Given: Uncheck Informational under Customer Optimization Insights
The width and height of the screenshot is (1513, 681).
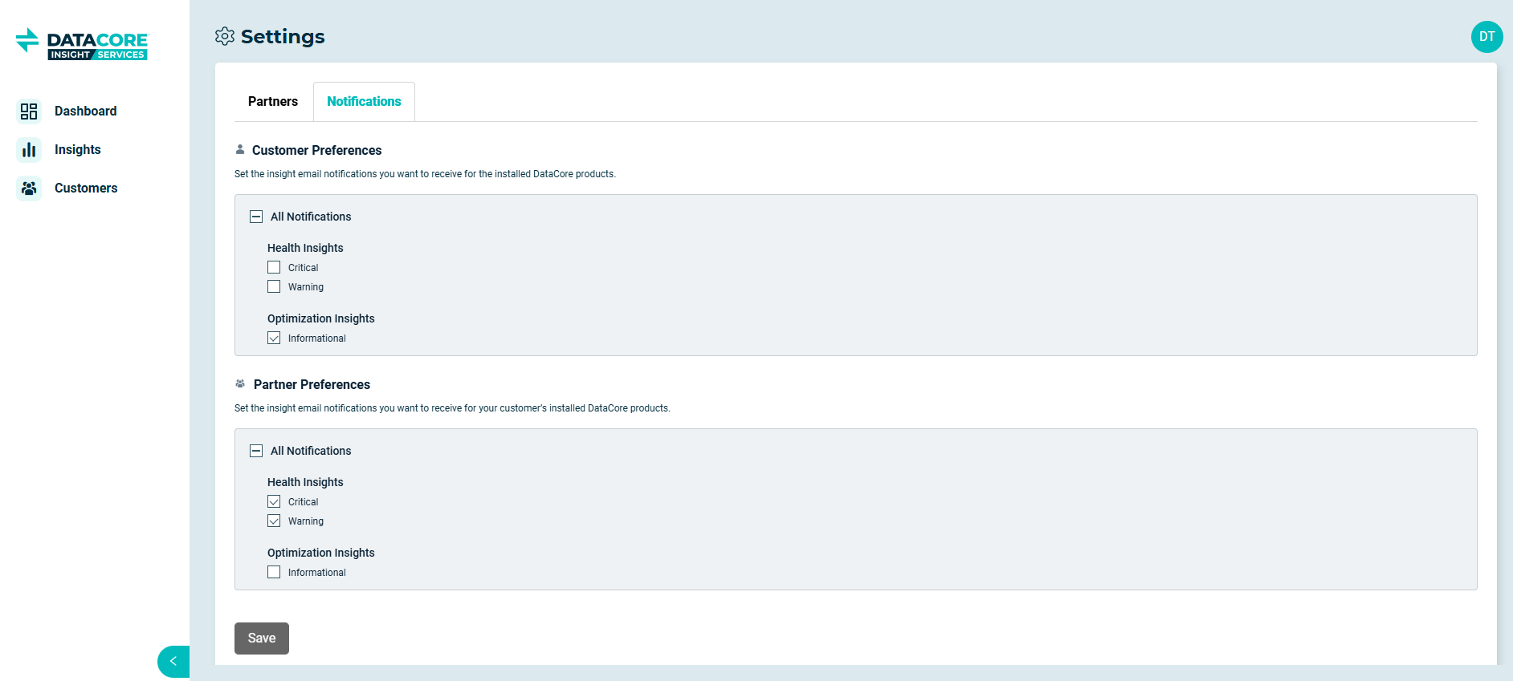Looking at the screenshot, I should (274, 338).
